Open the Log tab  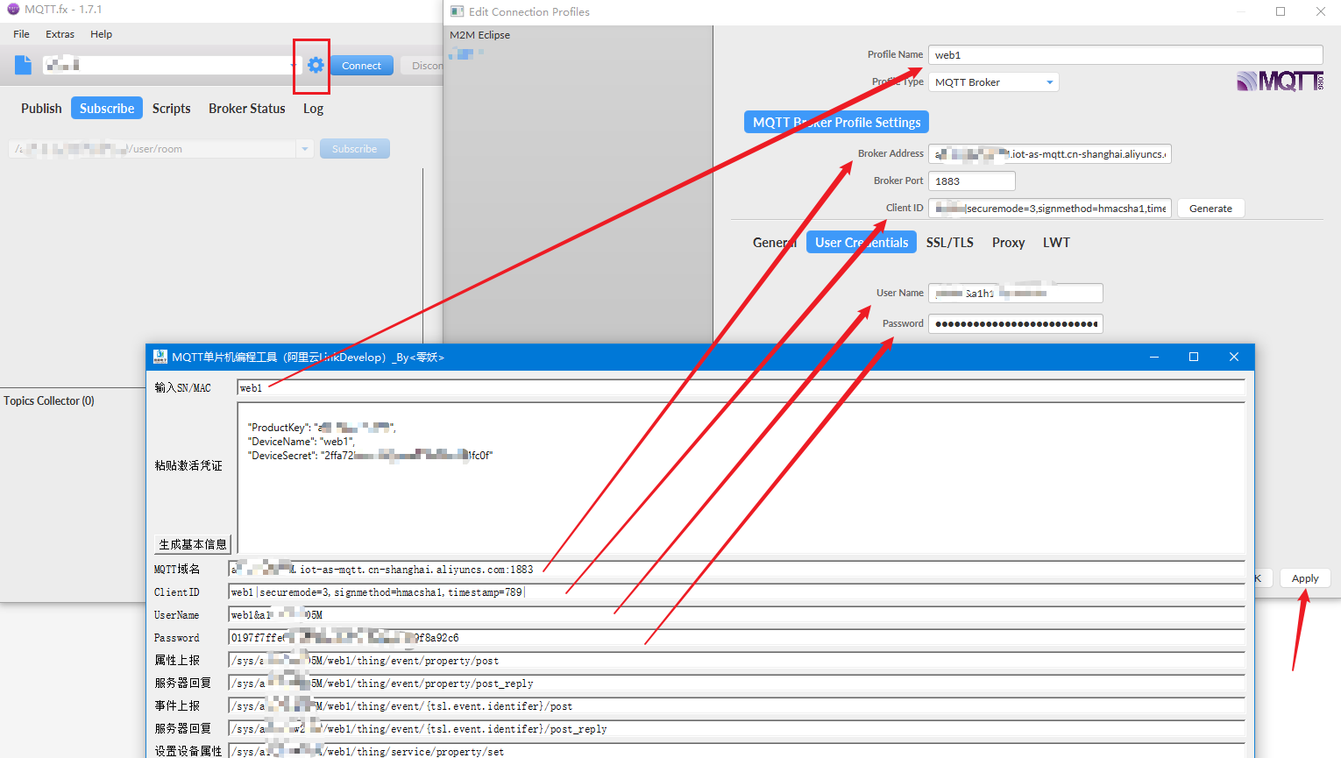click(x=313, y=109)
